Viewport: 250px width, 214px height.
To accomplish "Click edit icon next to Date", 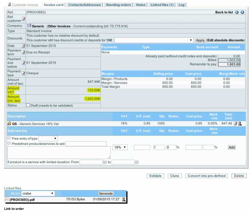I will click(23, 46).
